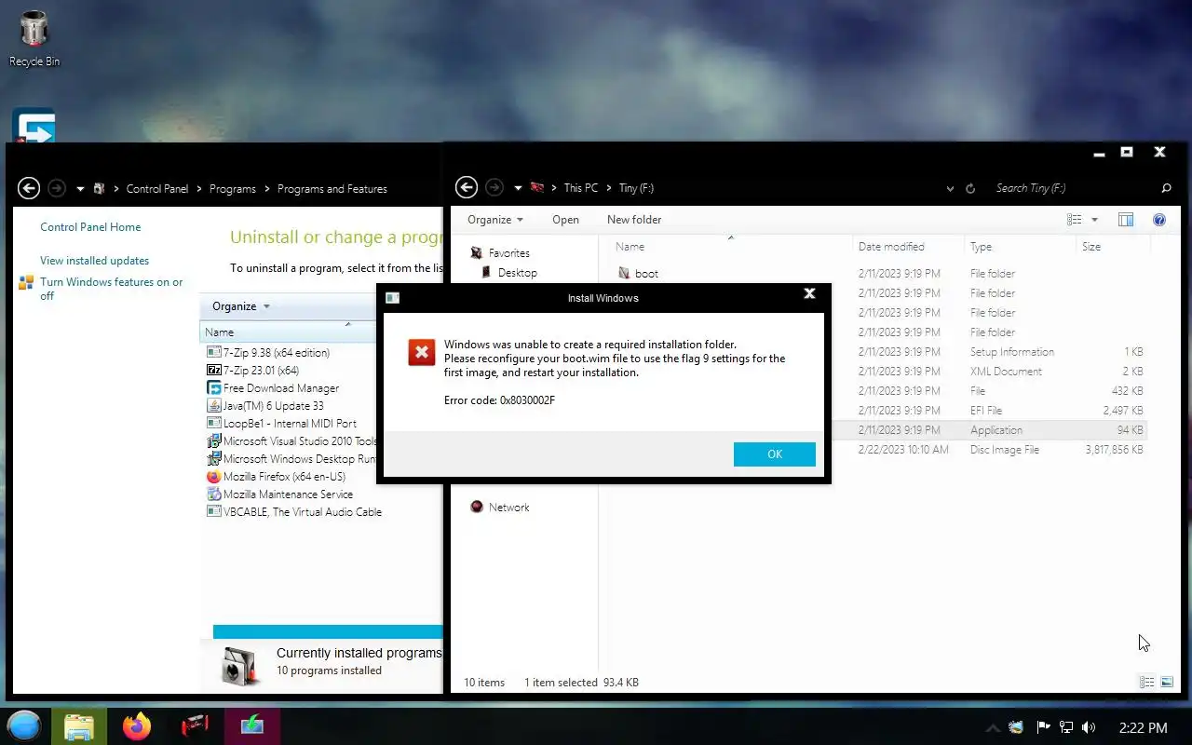
Task: Select LoopBe1 - Internal MIDI Port
Action: [x=291, y=424]
